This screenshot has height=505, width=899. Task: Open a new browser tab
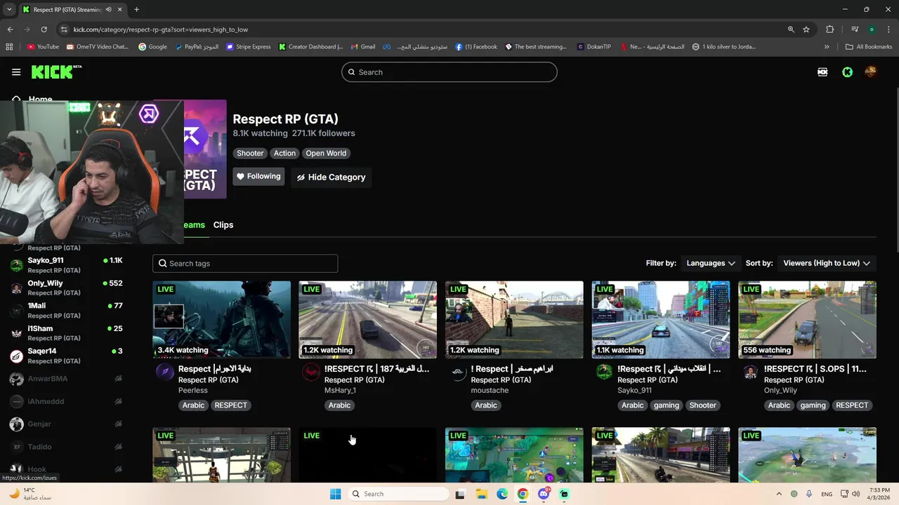pos(136,10)
